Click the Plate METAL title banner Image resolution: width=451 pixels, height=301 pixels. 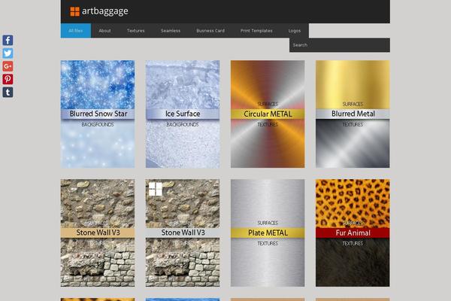[x=268, y=233]
